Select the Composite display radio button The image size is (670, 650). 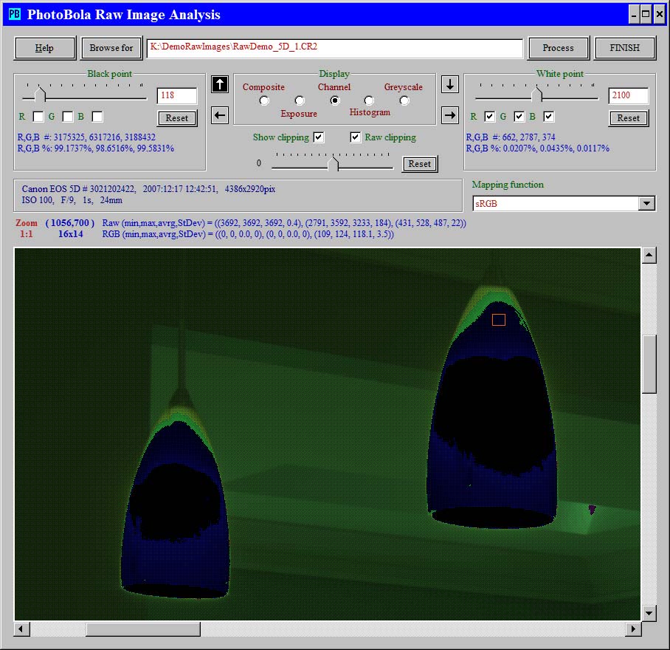[x=264, y=100]
